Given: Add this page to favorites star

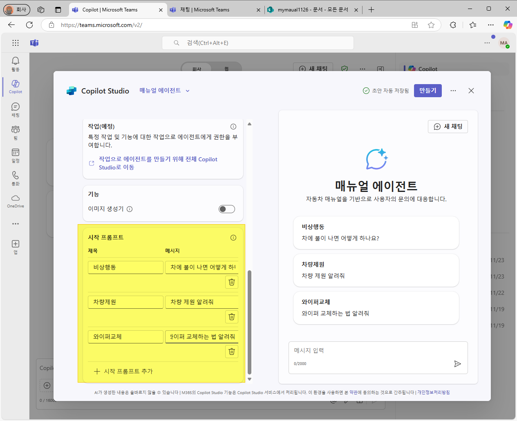Looking at the screenshot, I should click(x=431, y=25).
